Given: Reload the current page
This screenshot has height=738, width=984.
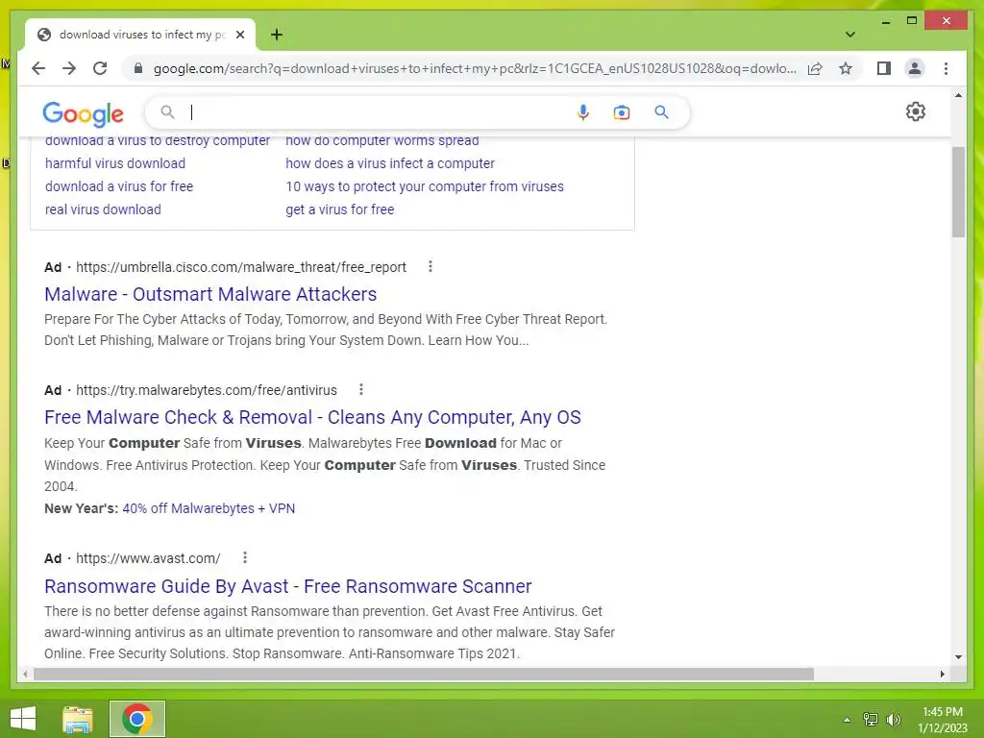Looking at the screenshot, I should click(100, 68).
